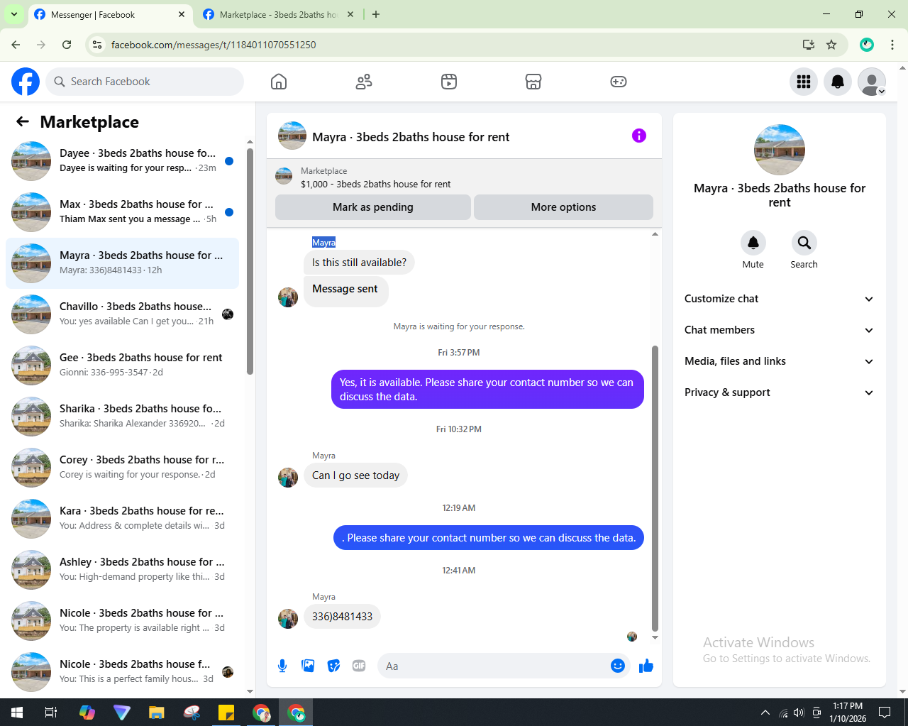908x726 pixels.
Task: Open Chavillo's conversation
Action: coord(122,314)
